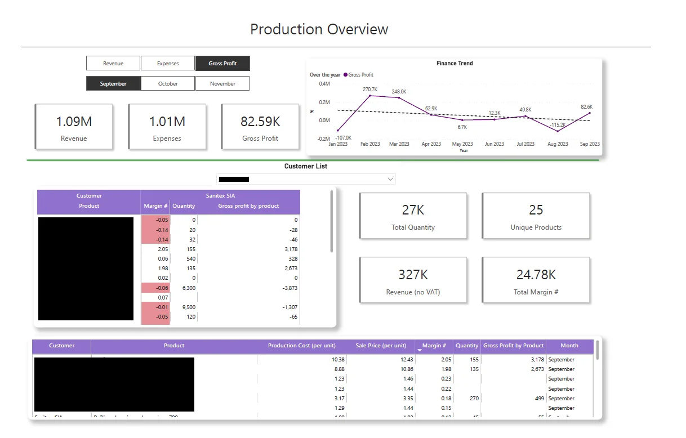Click matrix cell with quantity 6,300
The height and width of the screenshot is (438, 686).
click(188, 288)
